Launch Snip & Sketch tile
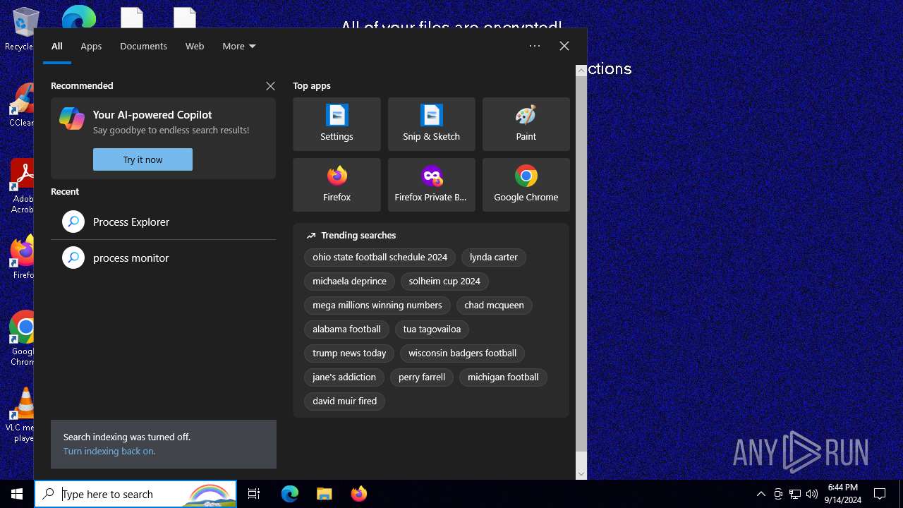The height and width of the screenshot is (508, 903). (x=431, y=124)
